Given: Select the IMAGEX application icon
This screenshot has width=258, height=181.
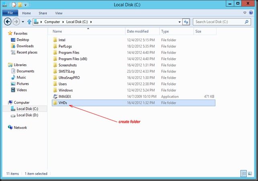Looking at the screenshot, I should pyautogui.click(x=55, y=96).
